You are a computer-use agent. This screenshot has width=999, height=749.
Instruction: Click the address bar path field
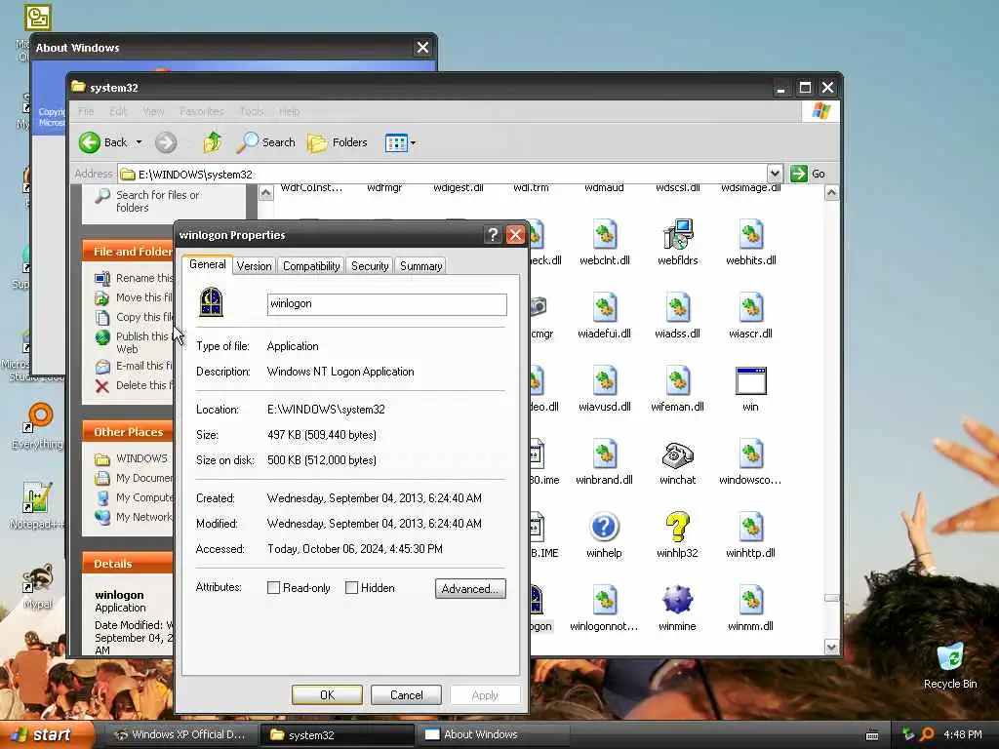point(443,174)
